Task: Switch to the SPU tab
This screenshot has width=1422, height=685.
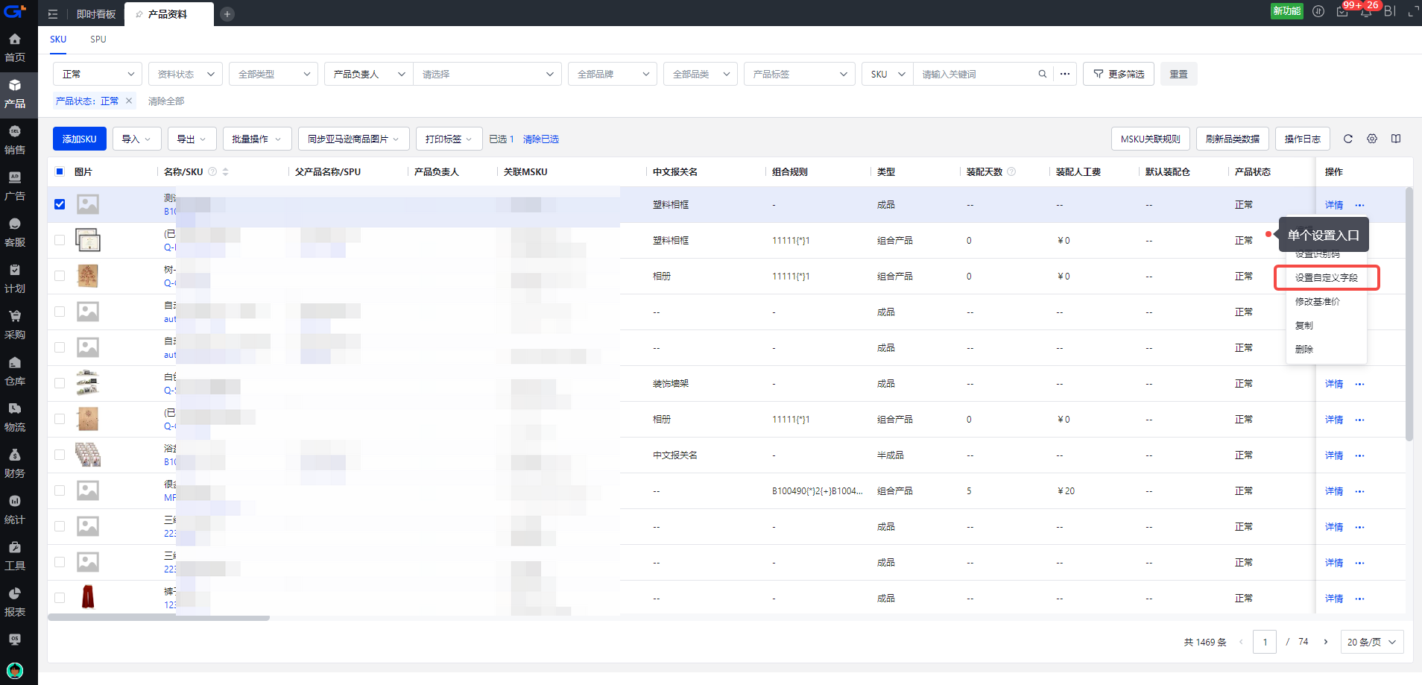Action: (98, 40)
